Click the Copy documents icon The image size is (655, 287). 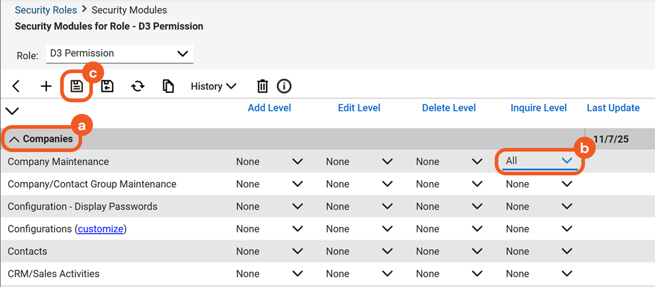point(168,86)
